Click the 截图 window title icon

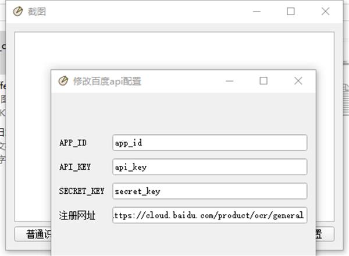18,12
